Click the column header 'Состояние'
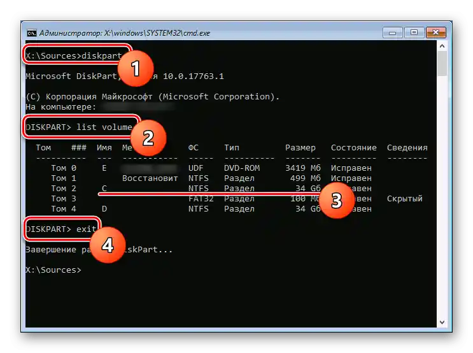This screenshot has width=473, height=353. tap(353, 148)
